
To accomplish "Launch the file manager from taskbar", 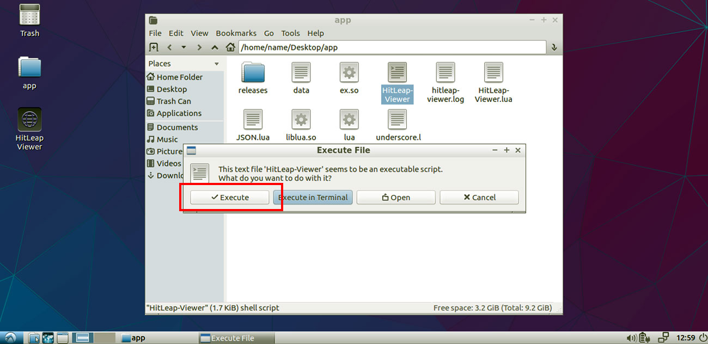I will pos(34,338).
